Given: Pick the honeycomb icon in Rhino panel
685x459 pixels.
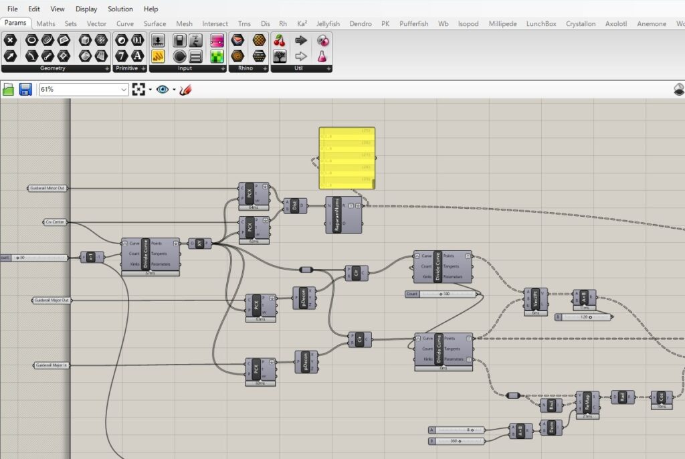Looking at the screenshot, I should [x=259, y=41].
